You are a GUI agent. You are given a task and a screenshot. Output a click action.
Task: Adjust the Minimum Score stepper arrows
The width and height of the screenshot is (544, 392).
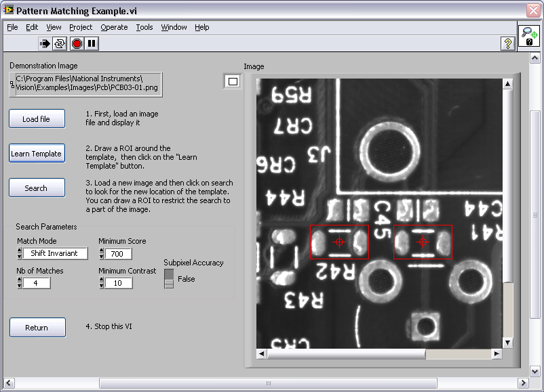102,253
